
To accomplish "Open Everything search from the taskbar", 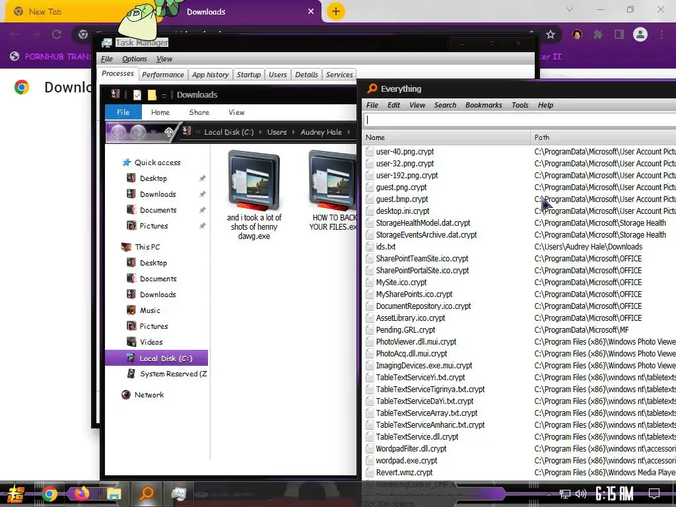I will coord(147,493).
